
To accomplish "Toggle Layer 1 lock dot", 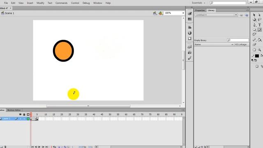I will tap(24, 119).
